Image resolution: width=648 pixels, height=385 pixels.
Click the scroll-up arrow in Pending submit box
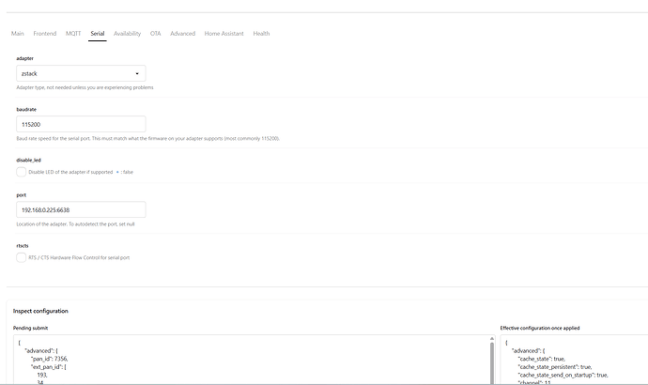(492, 339)
